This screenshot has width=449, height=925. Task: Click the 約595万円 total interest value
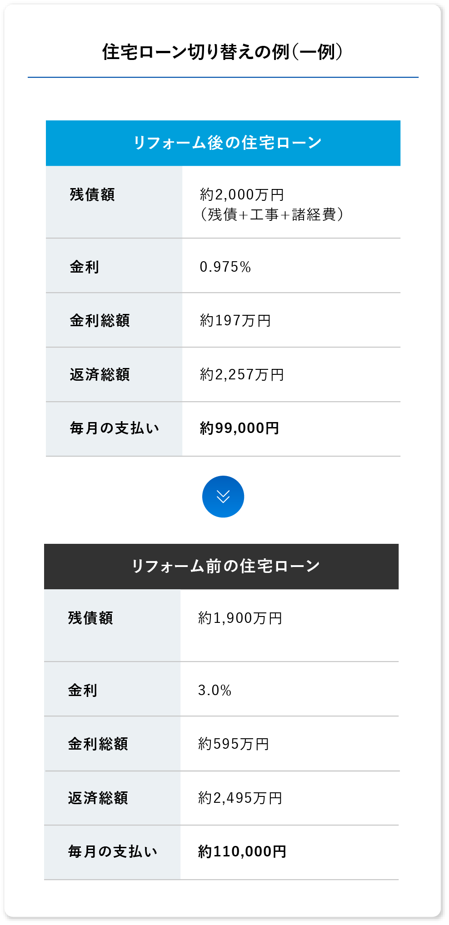click(234, 744)
